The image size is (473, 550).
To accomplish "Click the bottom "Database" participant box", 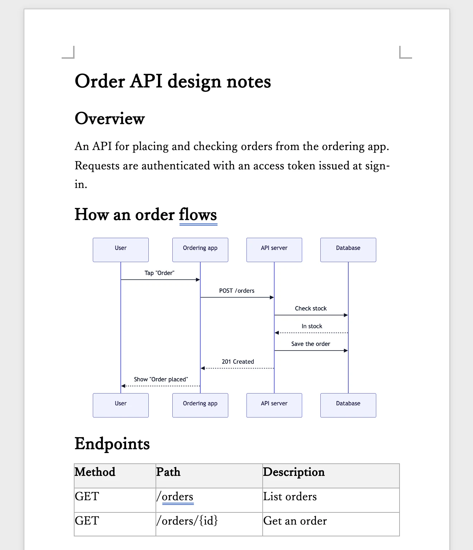I will [x=348, y=405].
